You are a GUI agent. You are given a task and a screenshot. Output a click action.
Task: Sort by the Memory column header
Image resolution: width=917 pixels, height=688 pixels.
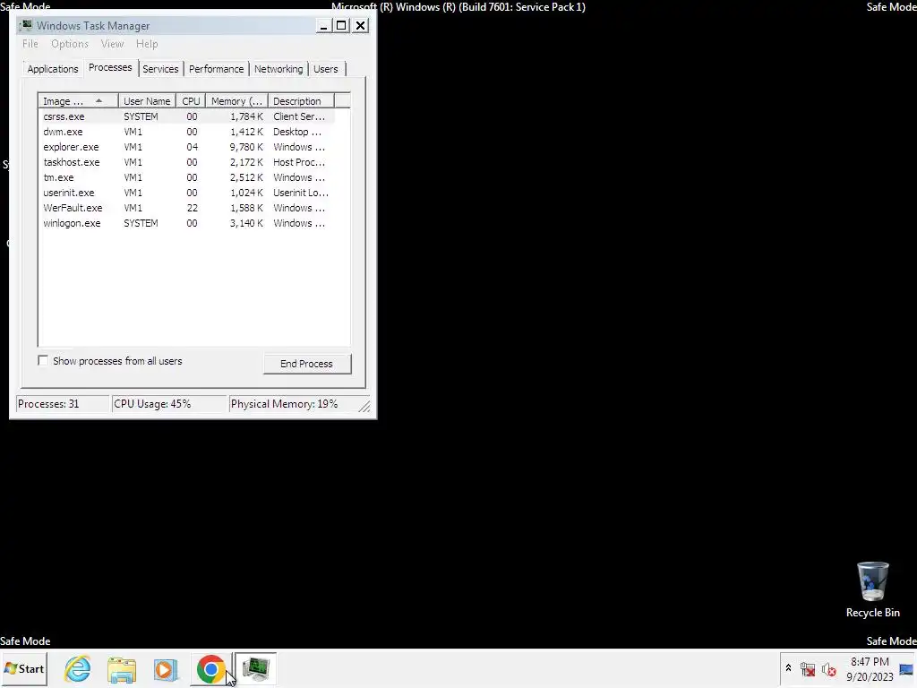click(236, 100)
